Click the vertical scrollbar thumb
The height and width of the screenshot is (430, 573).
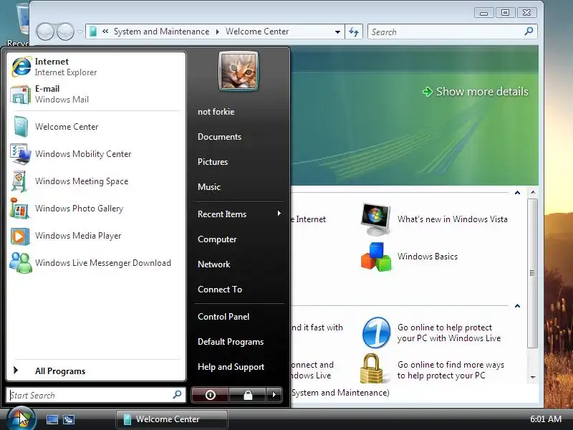click(x=533, y=273)
